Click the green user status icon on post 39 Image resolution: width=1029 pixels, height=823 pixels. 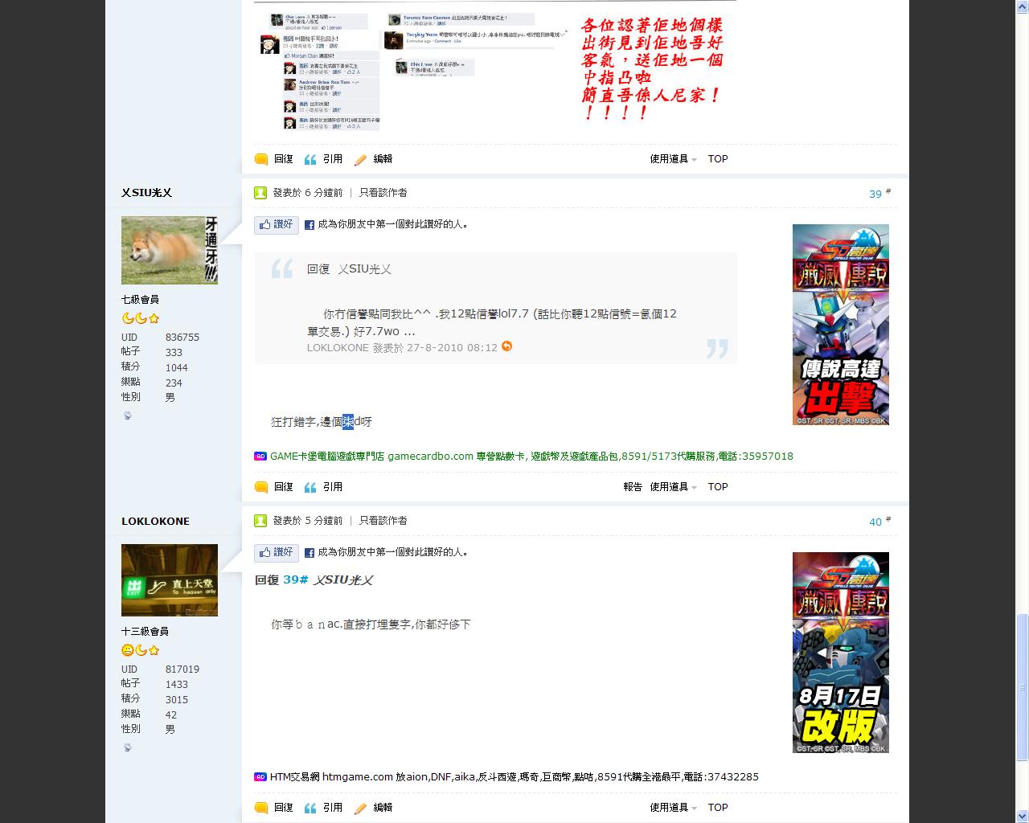(260, 193)
